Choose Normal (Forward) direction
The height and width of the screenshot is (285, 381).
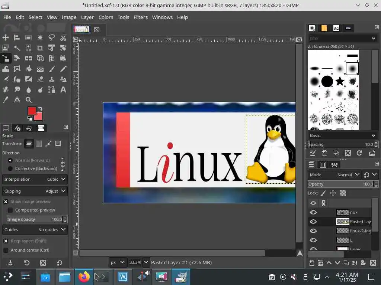[x=10, y=160]
